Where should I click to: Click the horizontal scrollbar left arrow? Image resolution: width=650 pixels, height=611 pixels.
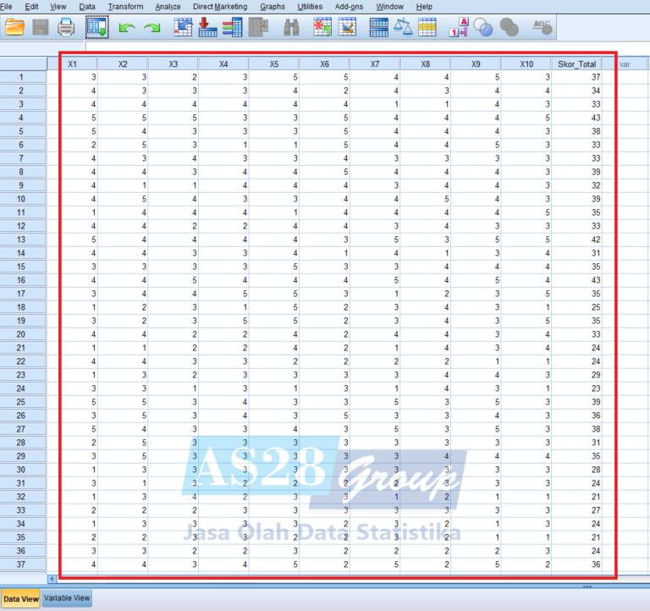(53, 579)
